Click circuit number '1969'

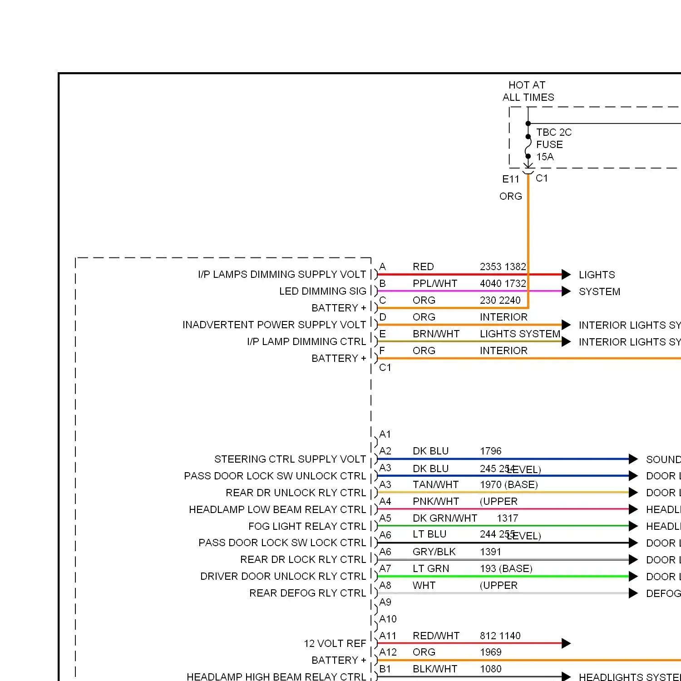point(491,652)
